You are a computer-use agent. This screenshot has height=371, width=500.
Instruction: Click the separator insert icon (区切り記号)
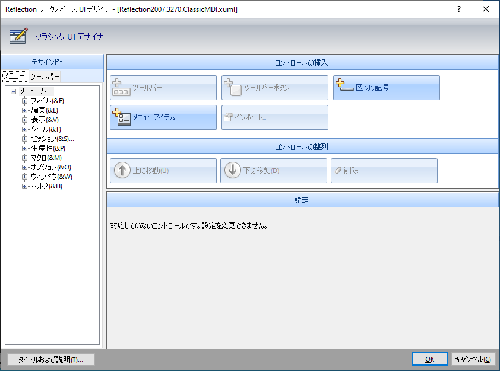(344, 85)
